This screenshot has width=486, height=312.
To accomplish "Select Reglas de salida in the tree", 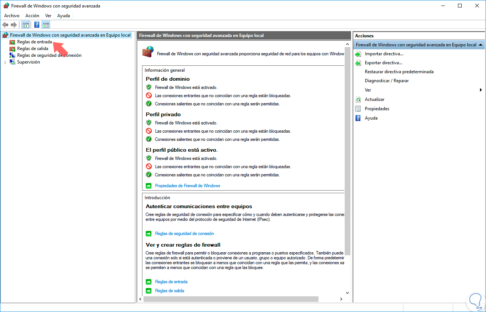I will (33, 49).
